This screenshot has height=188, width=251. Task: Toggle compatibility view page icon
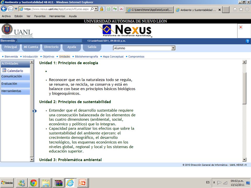point(109,9)
